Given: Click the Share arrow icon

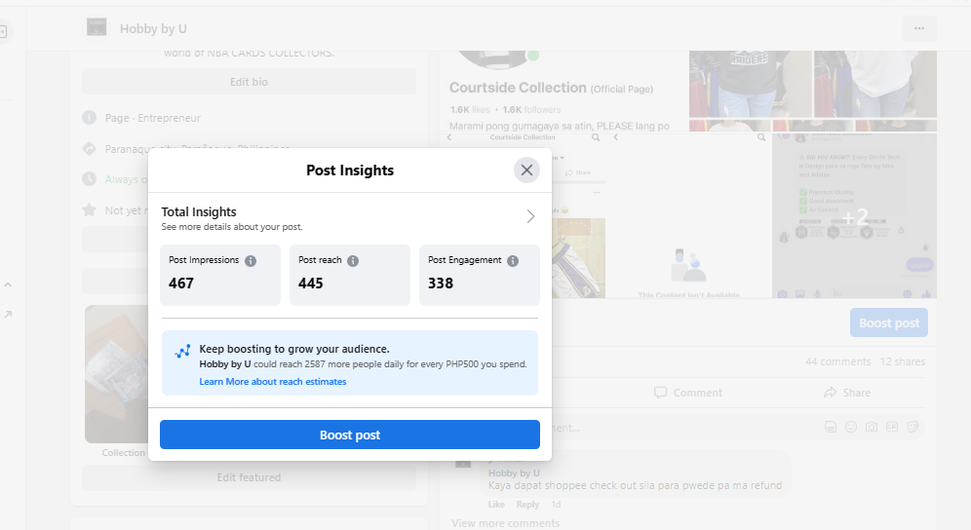Looking at the screenshot, I should coord(831,393).
